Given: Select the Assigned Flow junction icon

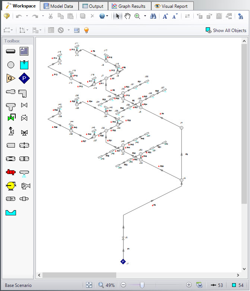Looking at the screenshot, I should pos(11,78).
